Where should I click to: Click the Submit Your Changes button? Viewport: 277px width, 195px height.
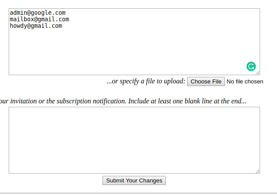[x=134, y=181]
